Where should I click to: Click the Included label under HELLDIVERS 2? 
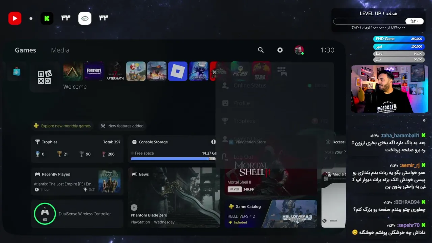click(x=240, y=222)
